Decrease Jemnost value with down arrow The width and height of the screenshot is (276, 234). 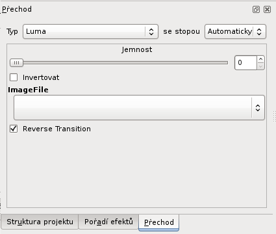point(260,66)
